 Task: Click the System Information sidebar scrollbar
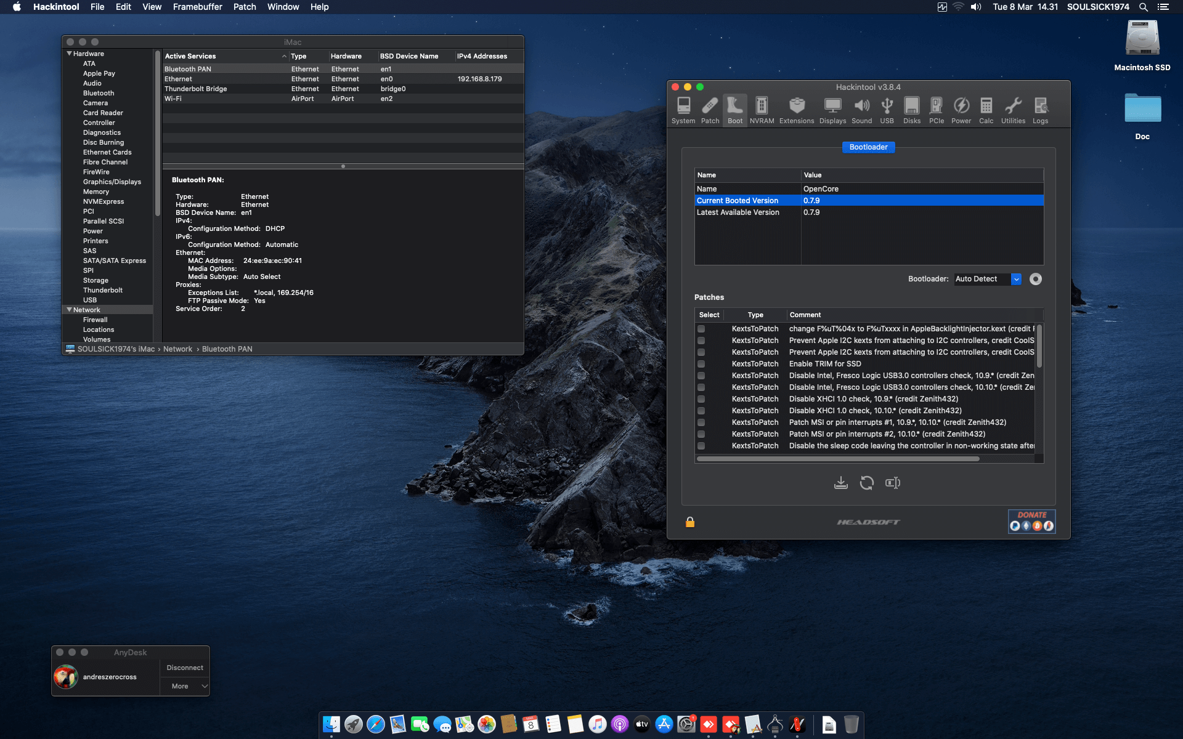(x=158, y=132)
